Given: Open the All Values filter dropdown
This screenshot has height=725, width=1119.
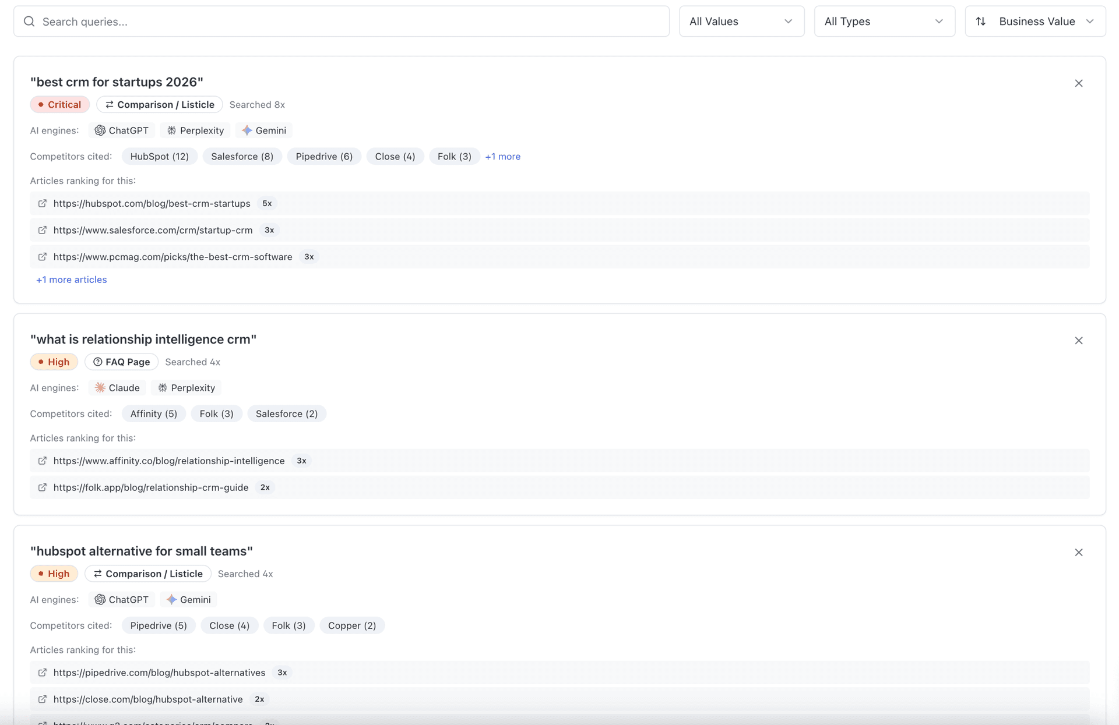Looking at the screenshot, I should [741, 22].
